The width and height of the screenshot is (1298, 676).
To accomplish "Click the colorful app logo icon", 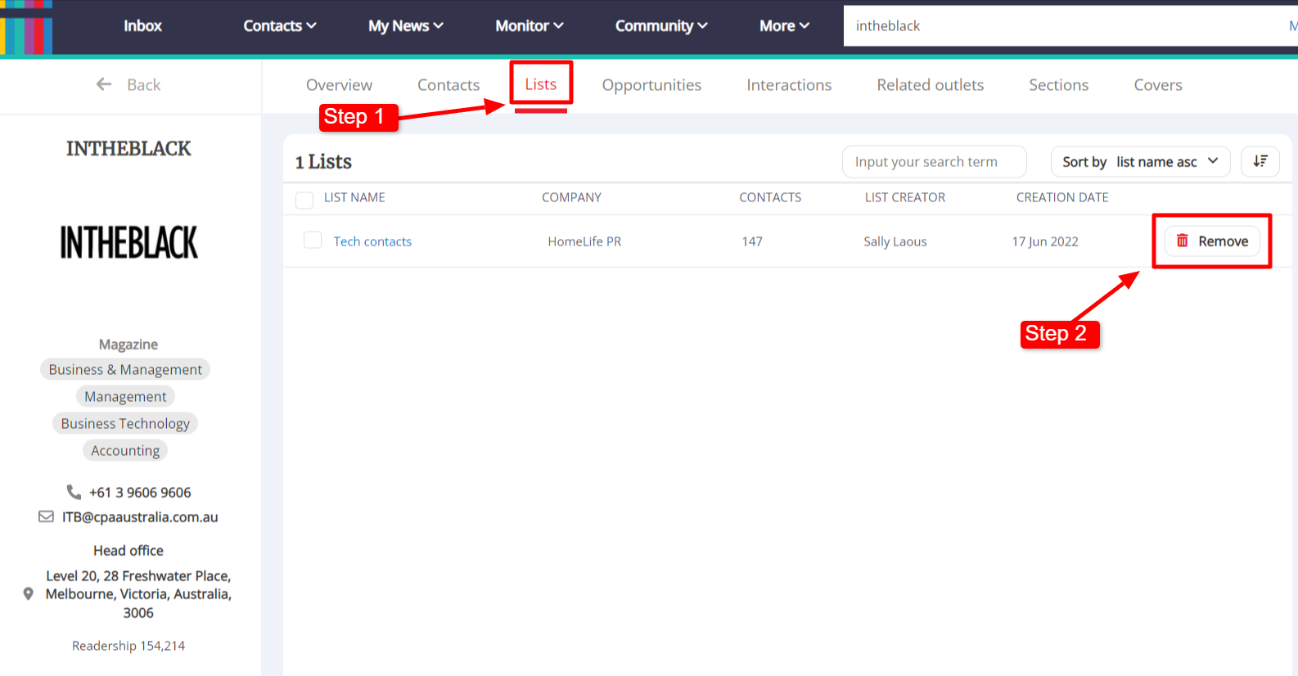I will pos(26,27).
